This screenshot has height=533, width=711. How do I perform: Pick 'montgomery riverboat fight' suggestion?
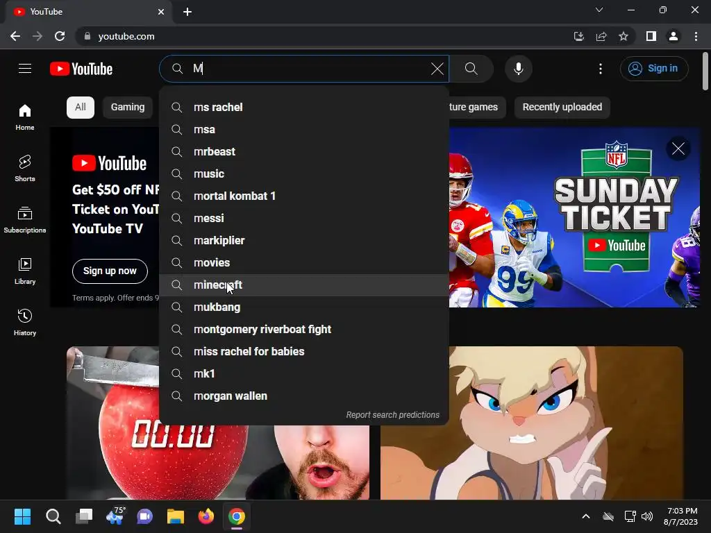304,330
